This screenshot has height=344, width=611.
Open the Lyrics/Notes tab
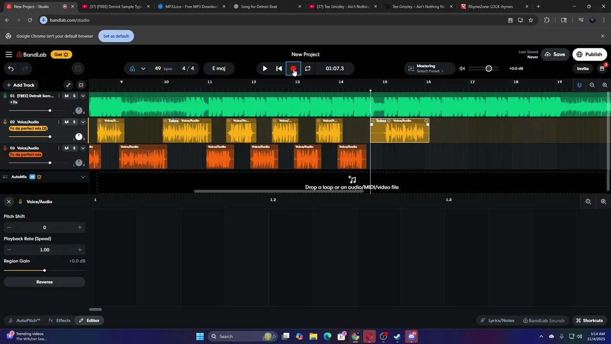[497, 321]
